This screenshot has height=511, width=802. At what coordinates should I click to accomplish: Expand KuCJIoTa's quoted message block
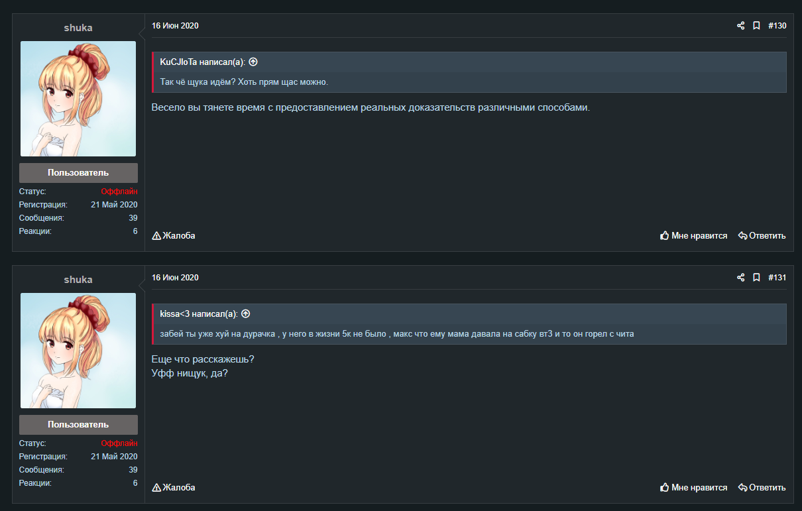point(469,82)
